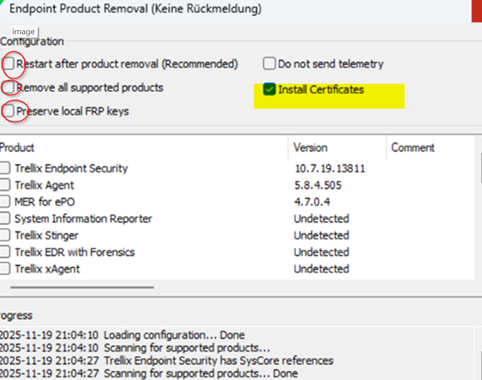Image resolution: width=482 pixels, height=380 pixels.
Task: Select Trellix EDR with Forensics checkbox
Action: pos(4,252)
